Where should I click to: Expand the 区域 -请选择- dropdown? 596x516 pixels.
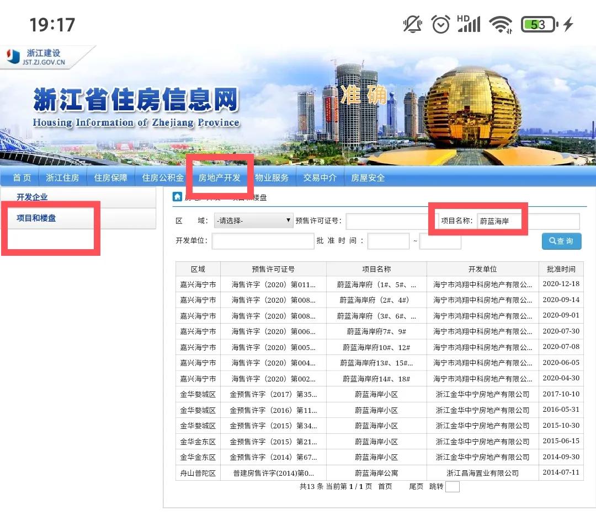[x=253, y=221]
